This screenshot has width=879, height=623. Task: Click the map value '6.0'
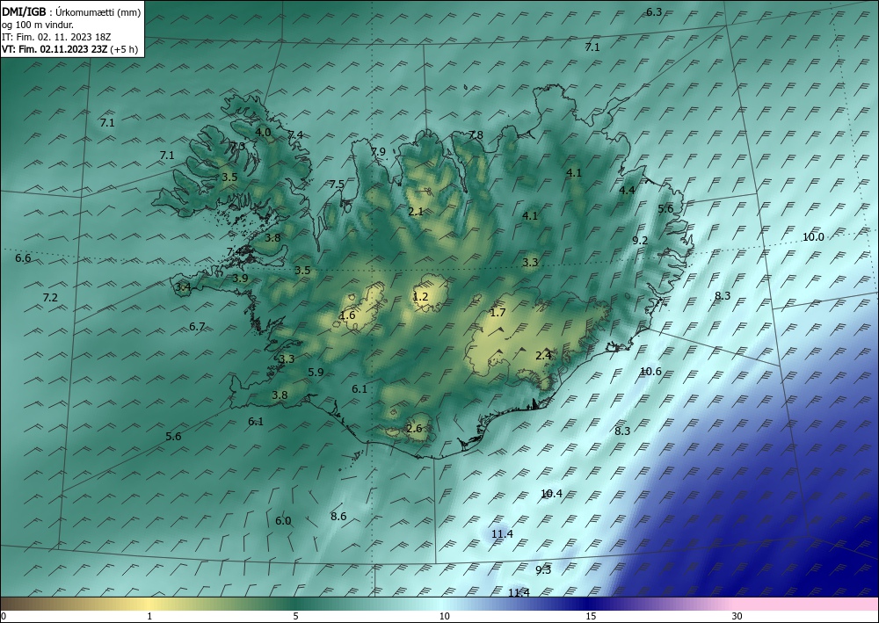point(283,520)
